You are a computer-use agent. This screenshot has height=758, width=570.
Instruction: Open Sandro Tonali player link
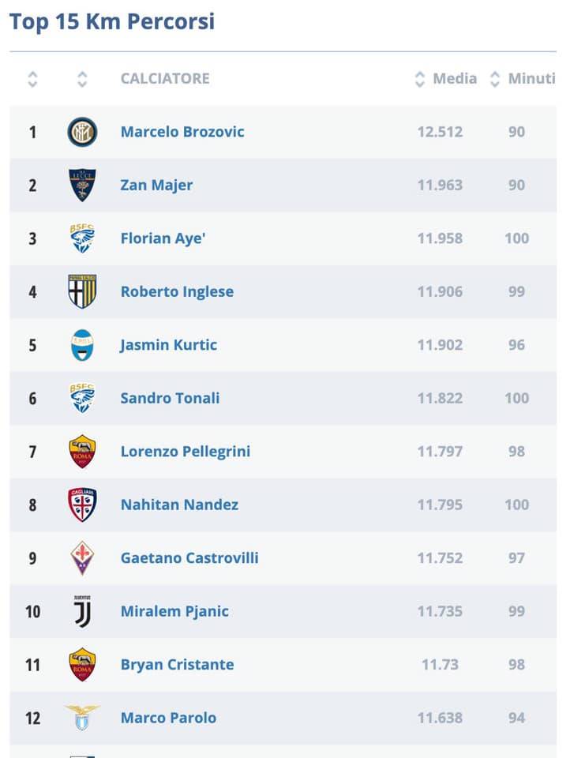tap(170, 398)
